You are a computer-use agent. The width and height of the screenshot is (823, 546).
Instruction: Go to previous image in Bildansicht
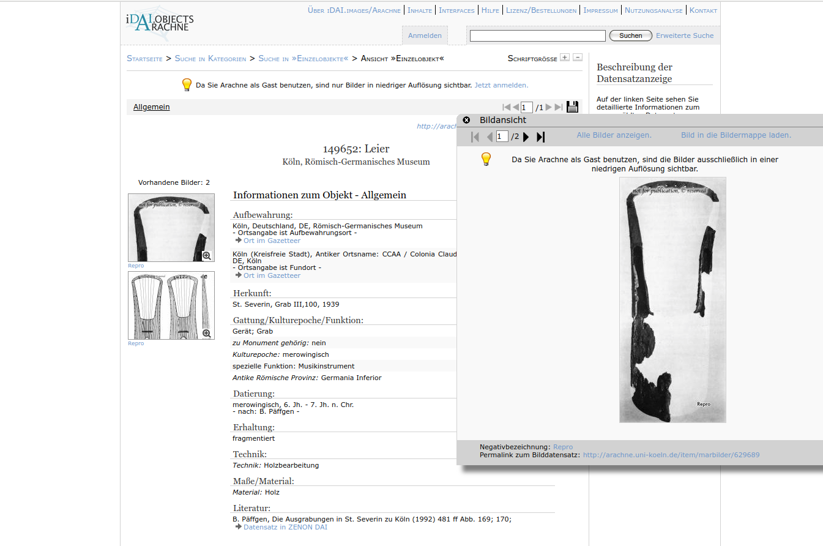pos(489,136)
